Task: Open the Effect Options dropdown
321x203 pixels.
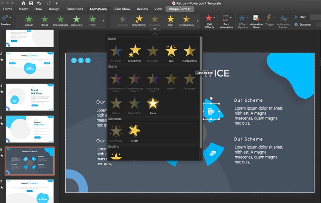Action: pyautogui.click(x=243, y=21)
